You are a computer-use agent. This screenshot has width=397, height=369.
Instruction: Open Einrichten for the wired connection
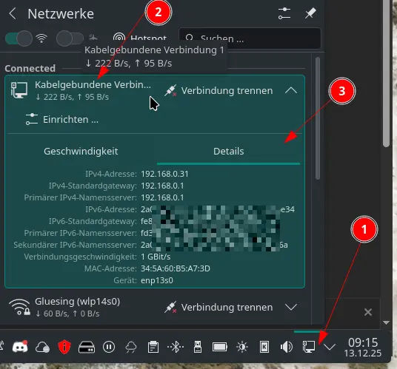(62, 119)
